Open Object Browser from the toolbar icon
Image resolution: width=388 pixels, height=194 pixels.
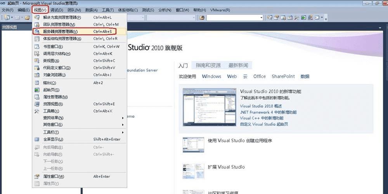pyautogui.click(x=290, y=17)
